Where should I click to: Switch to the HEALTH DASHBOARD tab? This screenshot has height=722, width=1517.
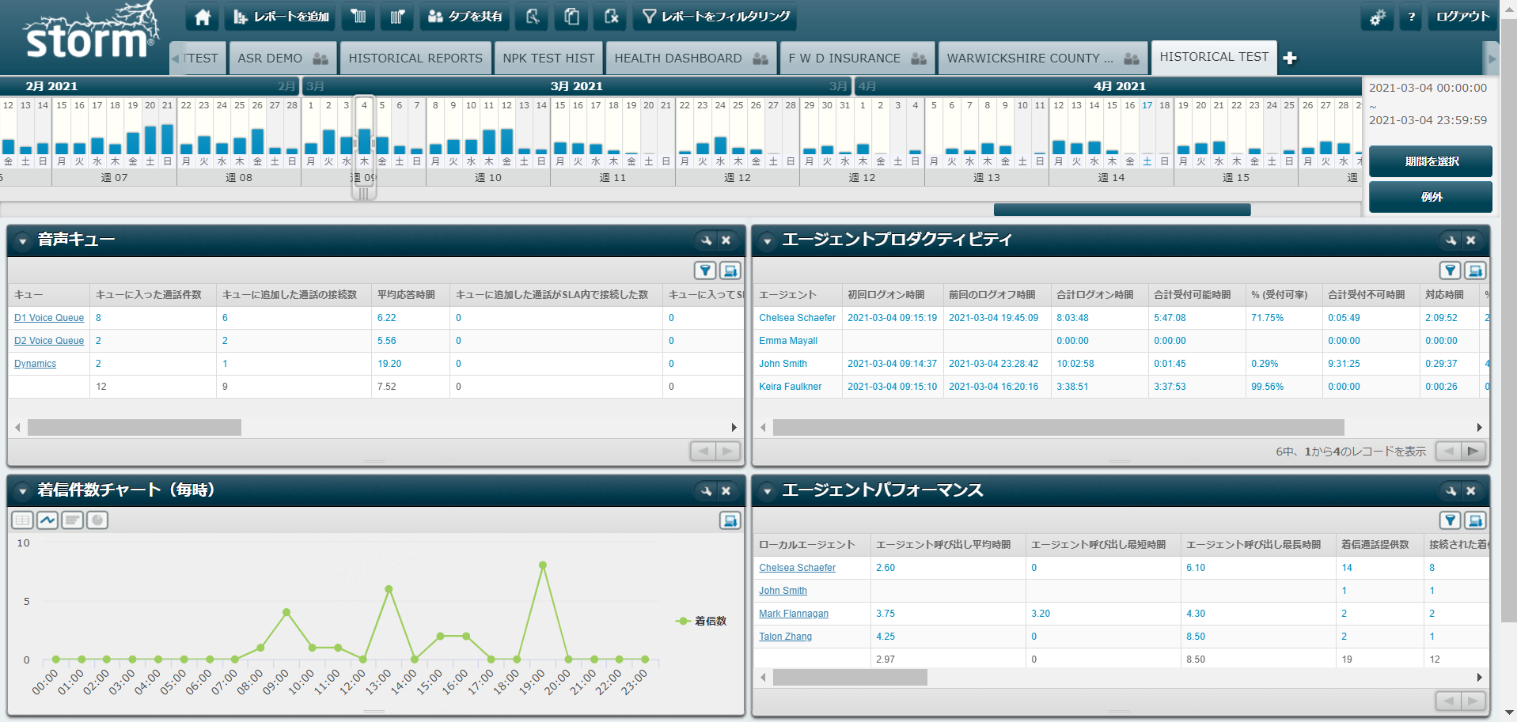tap(691, 59)
